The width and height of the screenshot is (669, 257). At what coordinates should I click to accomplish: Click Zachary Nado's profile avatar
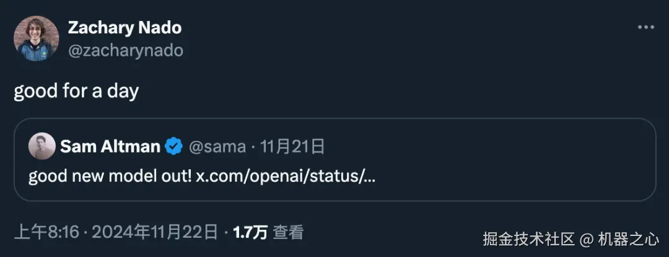pyautogui.click(x=37, y=39)
